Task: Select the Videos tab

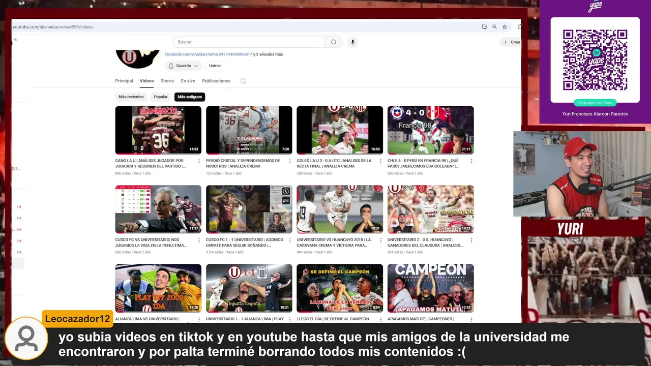Action: 146,81
